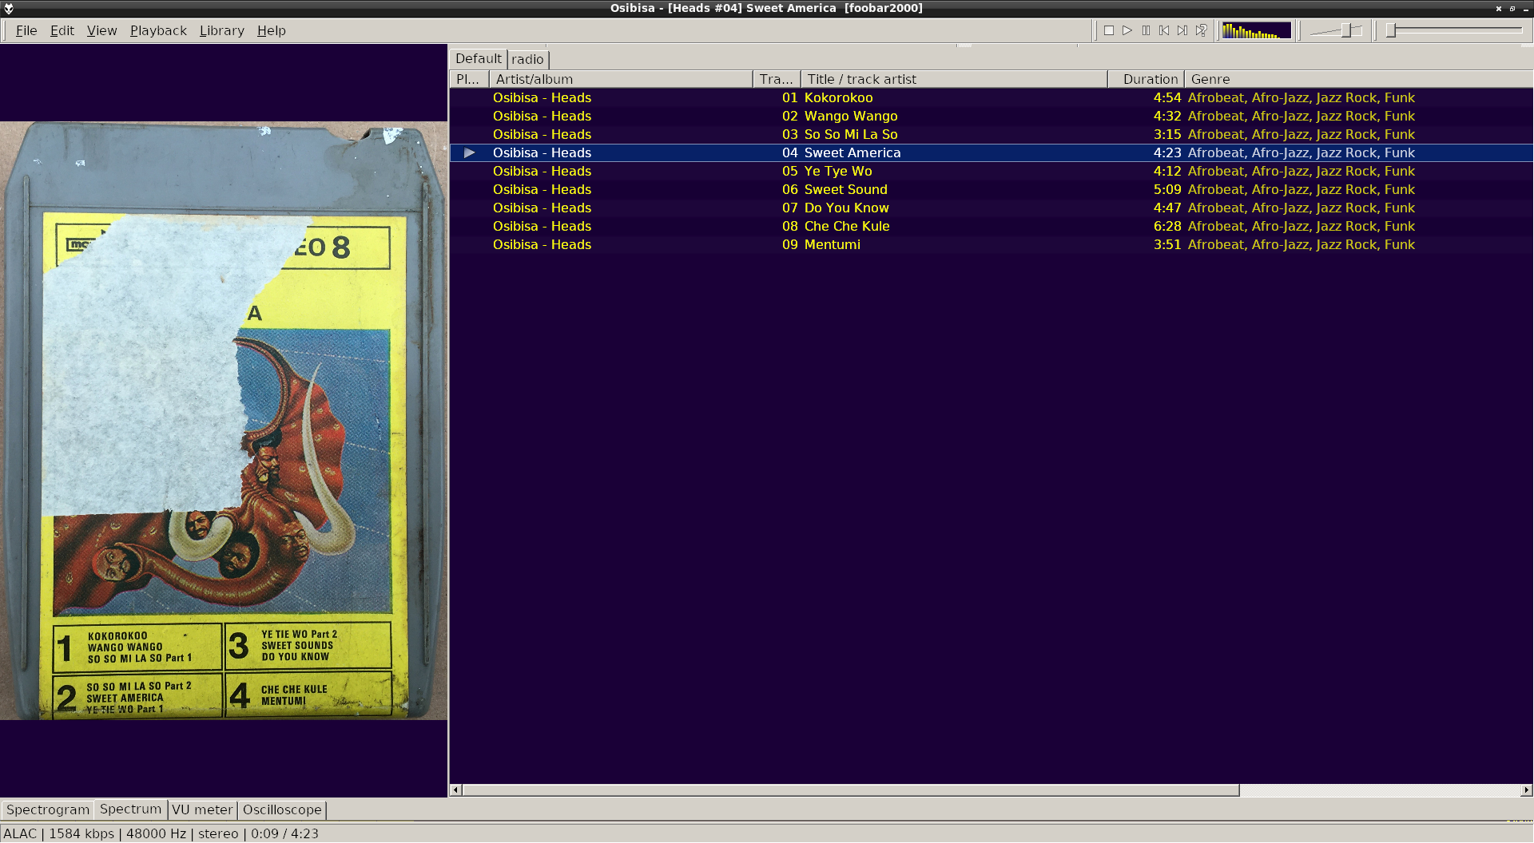The width and height of the screenshot is (1534, 843).
Task: Click Osibisa - Heads in the Mentumi row
Action: [542, 244]
